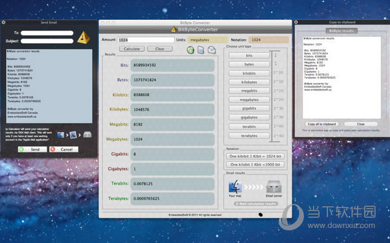Select the terabits unit type
The width and height of the screenshot is (390, 243).
tap(249, 127)
